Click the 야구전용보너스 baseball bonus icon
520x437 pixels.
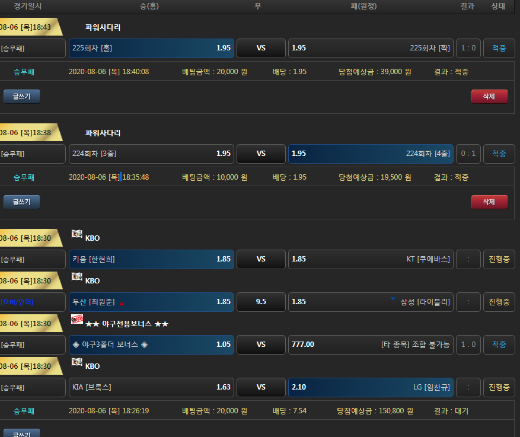click(76, 320)
